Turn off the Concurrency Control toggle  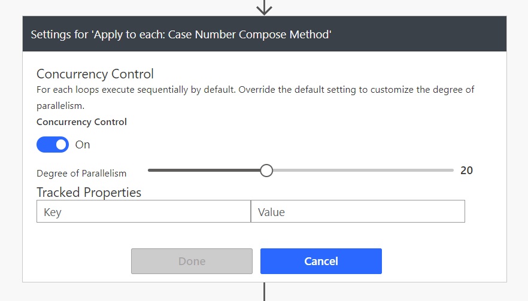tap(53, 144)
